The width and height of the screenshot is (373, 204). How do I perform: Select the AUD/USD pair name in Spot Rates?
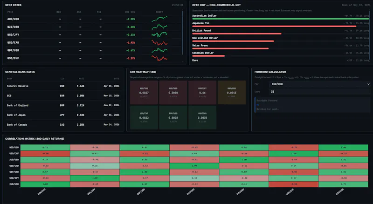click(x=13, y=19)
